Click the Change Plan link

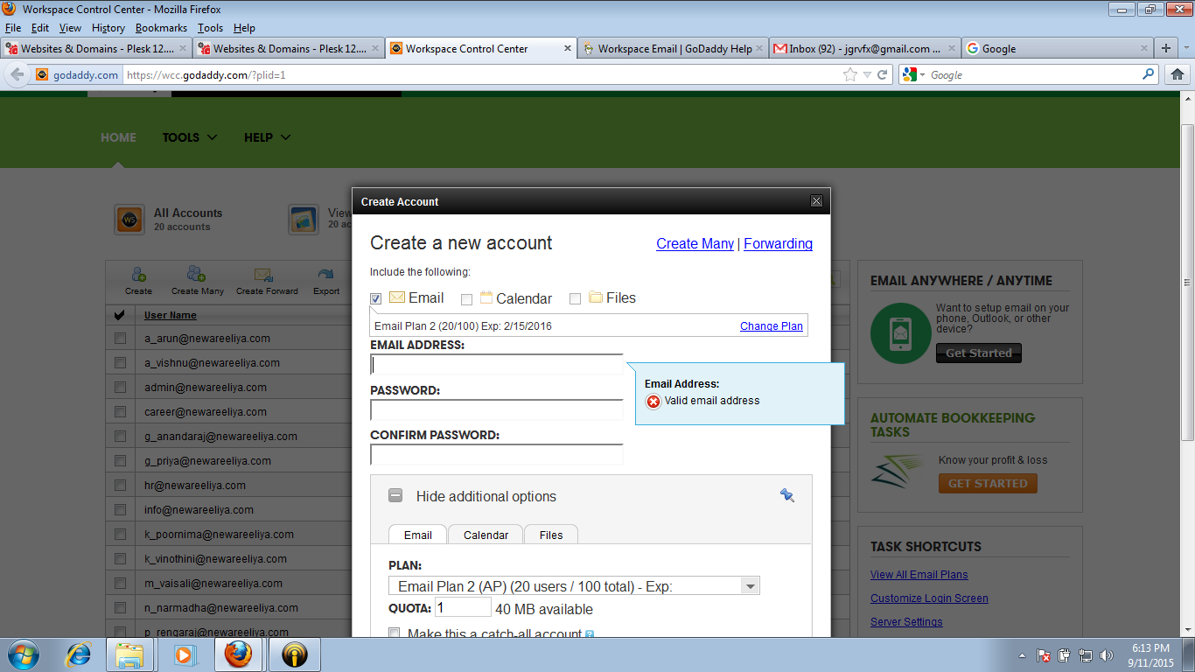point(771,325)
